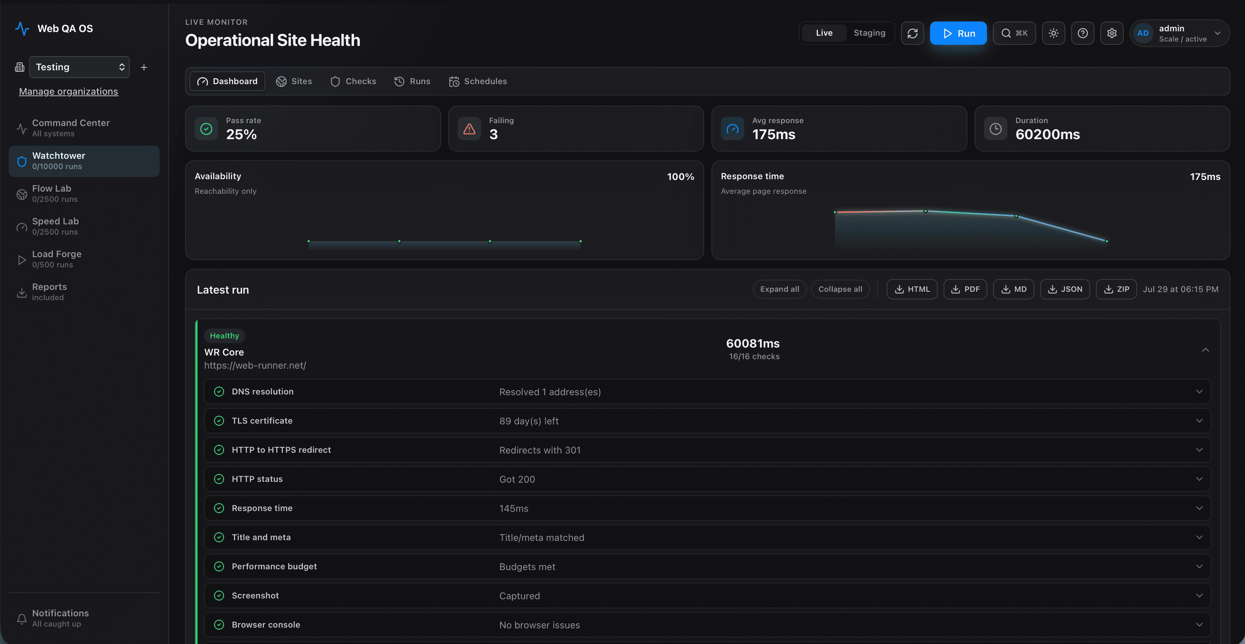
Task: Open the settings gear icon
Action: point(1112,34)
